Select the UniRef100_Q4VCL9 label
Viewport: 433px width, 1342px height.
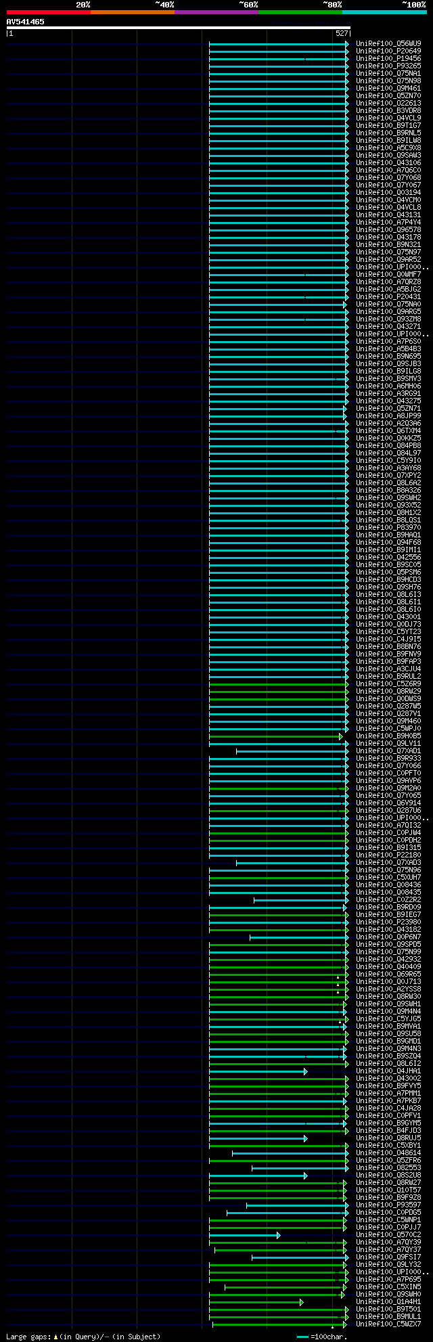click(x=388, y=118)
